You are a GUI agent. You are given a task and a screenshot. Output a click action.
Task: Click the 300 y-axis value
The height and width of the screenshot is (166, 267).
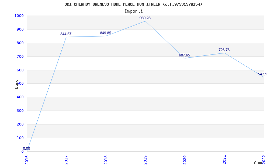point(20,111)
